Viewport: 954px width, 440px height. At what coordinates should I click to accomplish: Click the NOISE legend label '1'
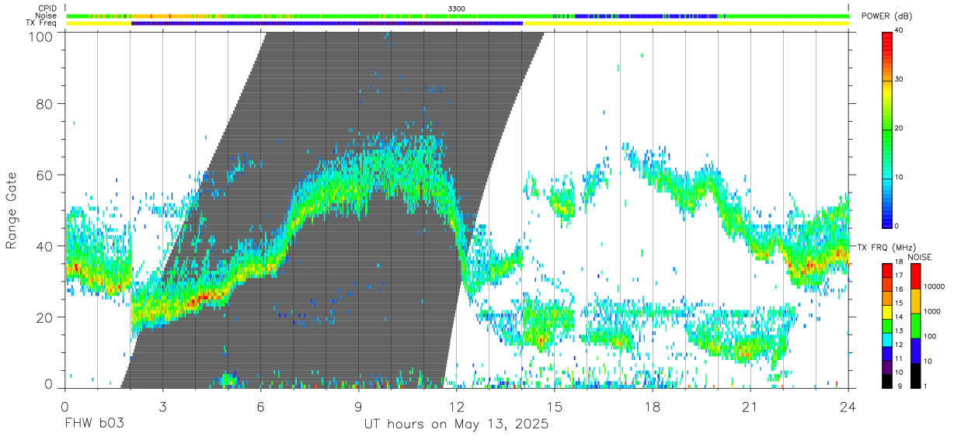(x=926, y=386)
